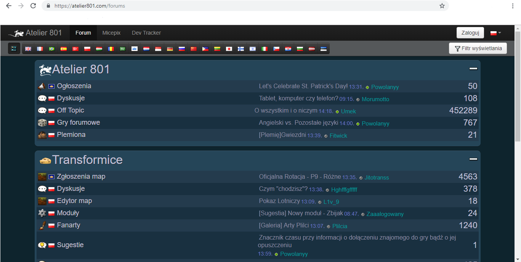Open topic Tablet, komputer czy telefon?

pos(299,98)
